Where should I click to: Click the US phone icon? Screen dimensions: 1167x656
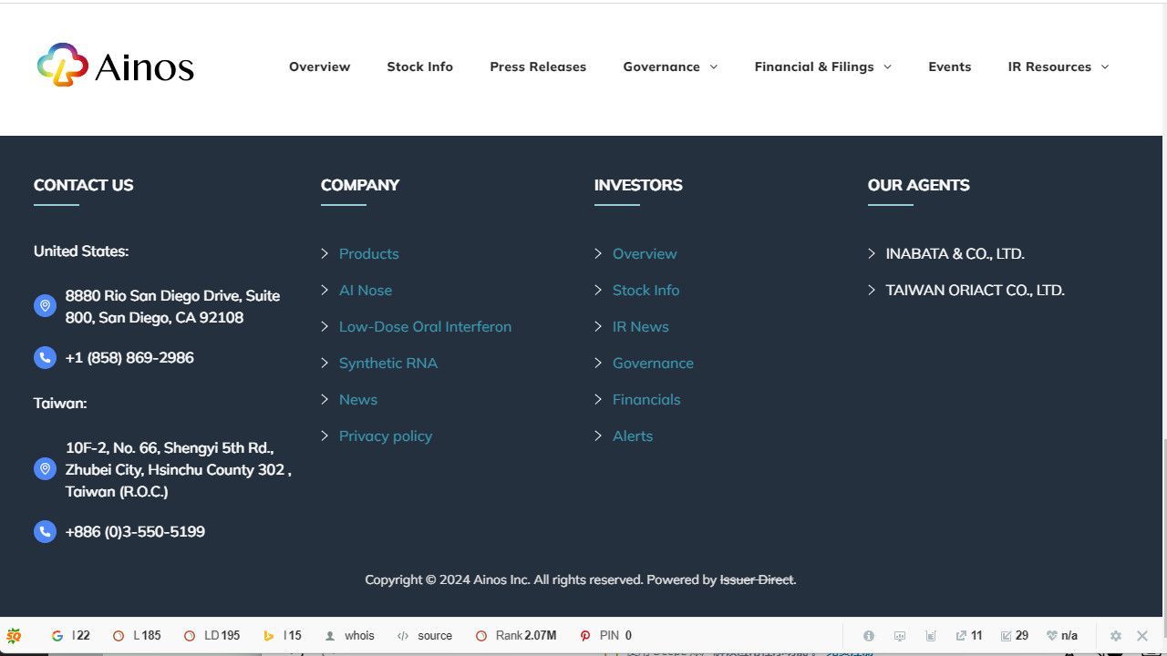(45, 357)
